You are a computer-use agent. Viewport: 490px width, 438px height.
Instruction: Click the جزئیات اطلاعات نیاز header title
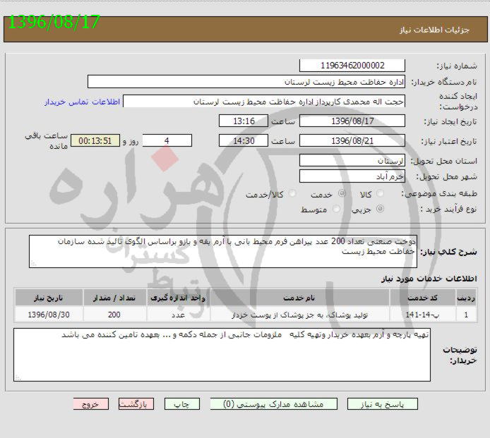tap(435, 30)
